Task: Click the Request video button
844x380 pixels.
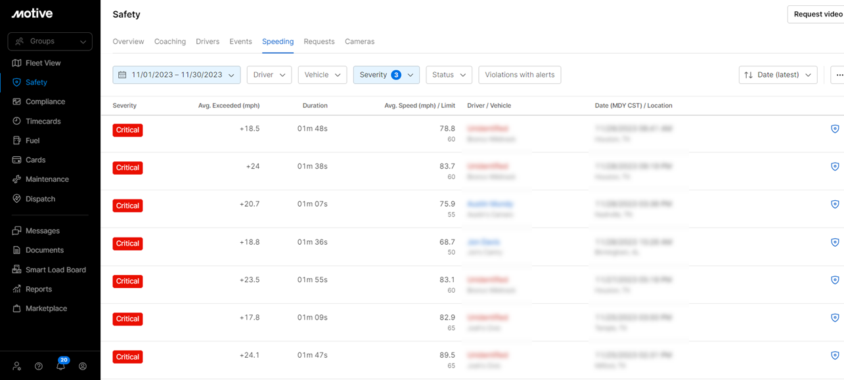Action: [x=817, y=14]
